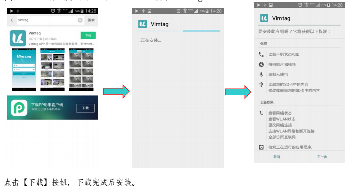Image resolution: width=353 pixels, height=192 pixels.
Task: Tap the signal bars in right phone status bar
Action: 317,5
